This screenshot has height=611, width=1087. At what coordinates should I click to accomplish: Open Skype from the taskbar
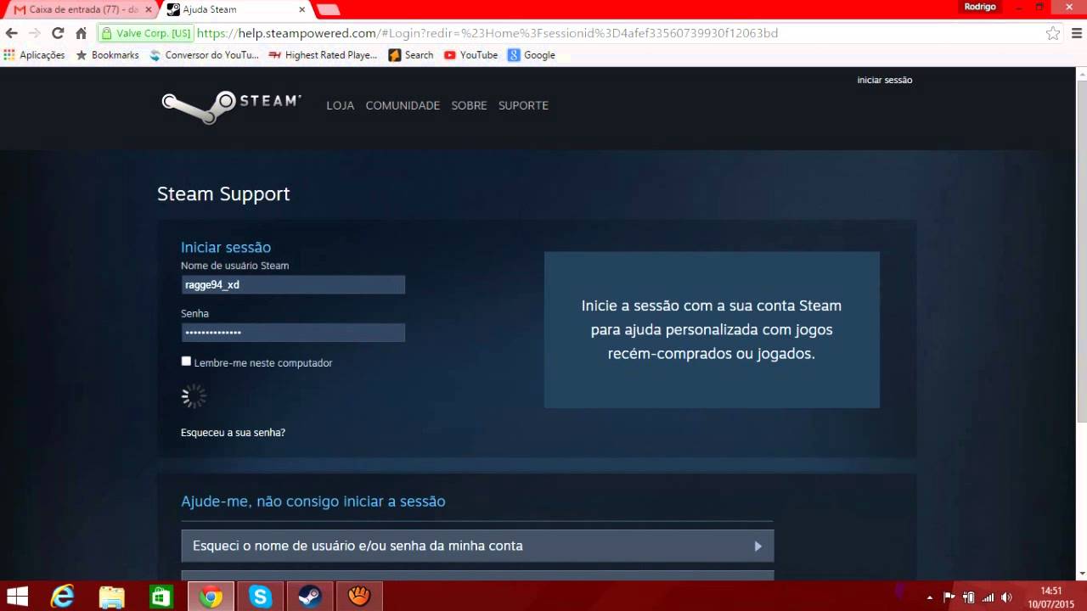pyautogui.click(x=260, y=597)
